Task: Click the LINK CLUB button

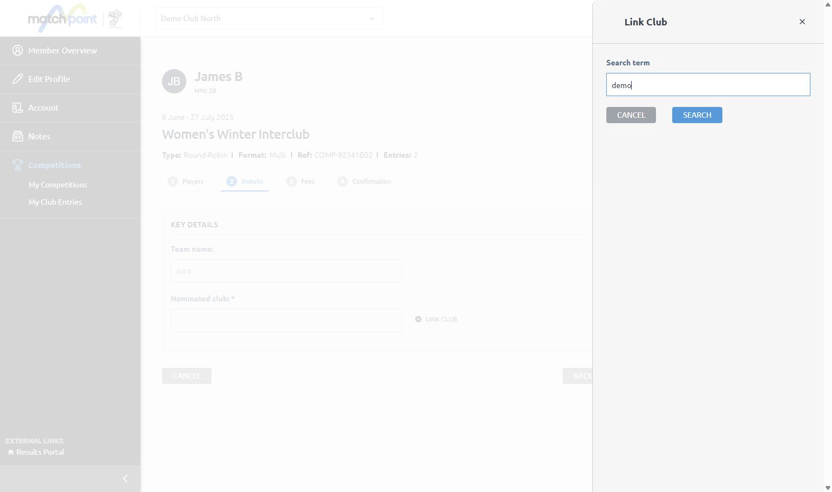Action: [436, 319]
